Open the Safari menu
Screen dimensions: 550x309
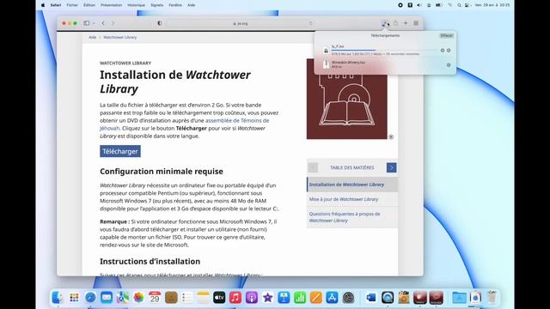(x=55, y=5)
